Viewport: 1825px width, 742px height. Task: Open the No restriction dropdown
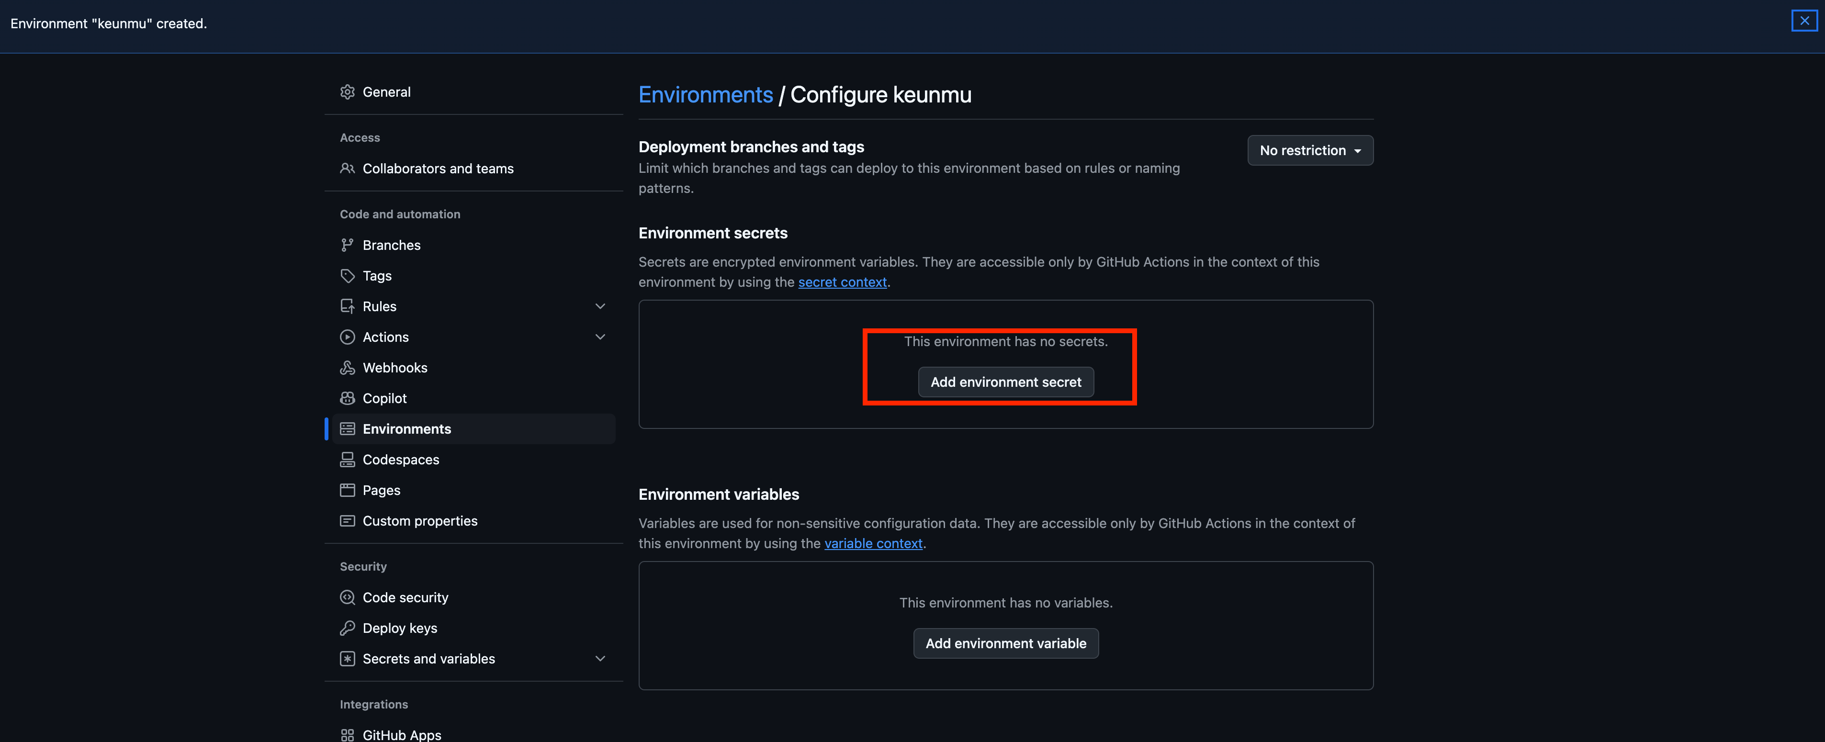(1310, 150)
